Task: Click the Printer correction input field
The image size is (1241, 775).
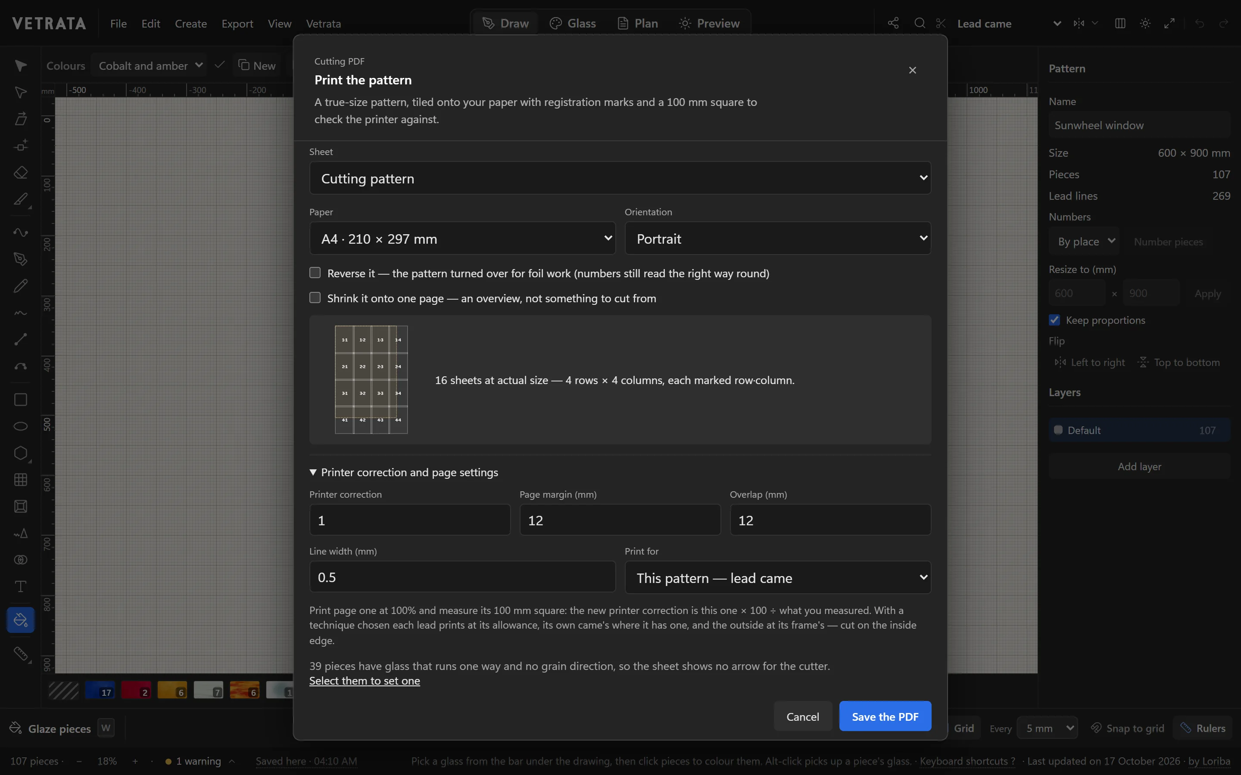Action: click(x=410, y=520)
